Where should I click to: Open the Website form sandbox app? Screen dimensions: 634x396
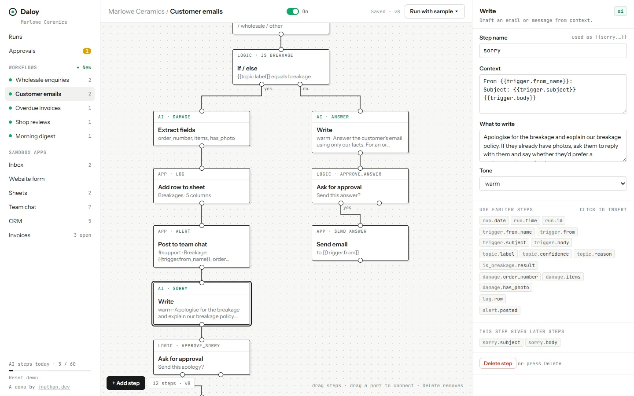click(50, 179)
